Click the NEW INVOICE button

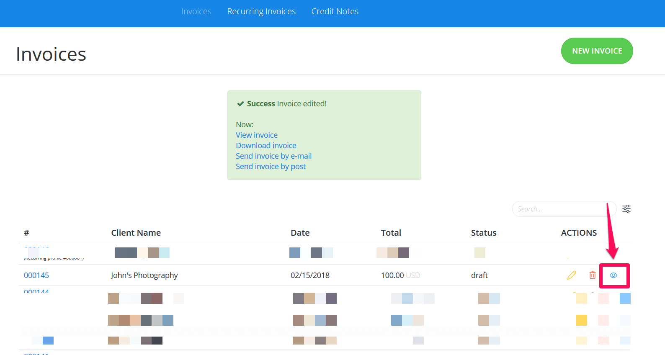point(597,51)
